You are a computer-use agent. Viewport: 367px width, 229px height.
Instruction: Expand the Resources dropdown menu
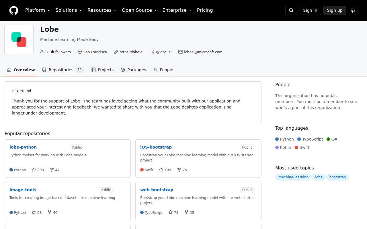coord(102,10)
